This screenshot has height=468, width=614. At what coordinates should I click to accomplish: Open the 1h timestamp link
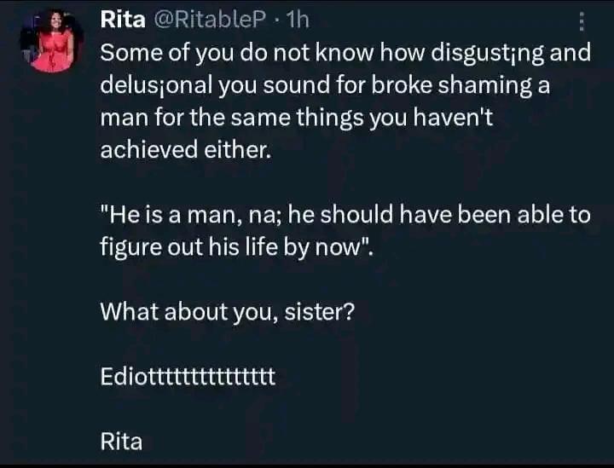point(298,20)
